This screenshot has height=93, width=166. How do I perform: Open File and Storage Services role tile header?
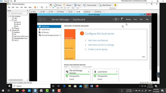point(78,72)
